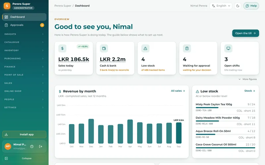Expand the Settings sidebar section
The width and height of the screenshot is (265, 165).
(x=24, y=108)
